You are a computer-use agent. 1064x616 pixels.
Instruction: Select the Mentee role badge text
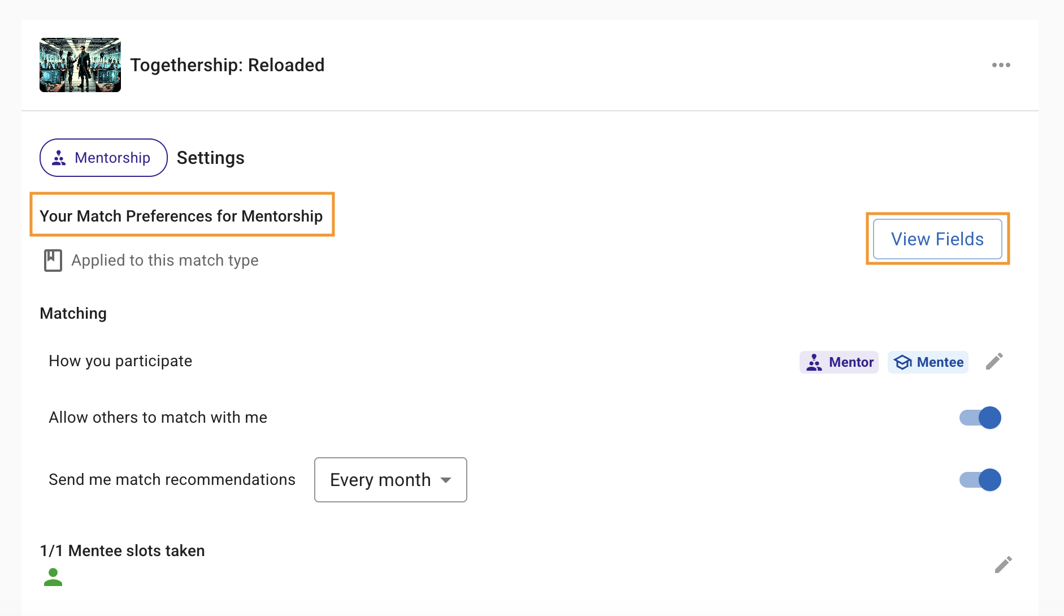click(x=940, y=362)
